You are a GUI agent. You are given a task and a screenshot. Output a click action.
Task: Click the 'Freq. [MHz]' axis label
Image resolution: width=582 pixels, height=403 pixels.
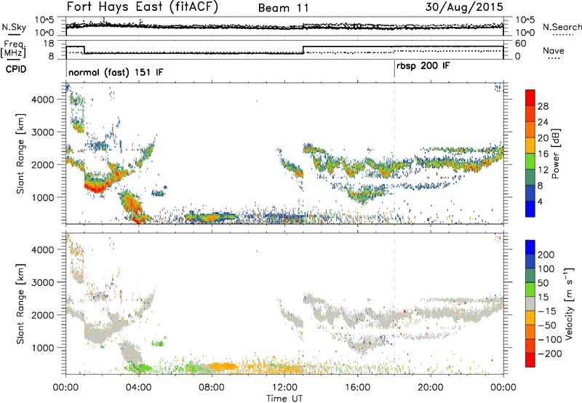point(14,49)
